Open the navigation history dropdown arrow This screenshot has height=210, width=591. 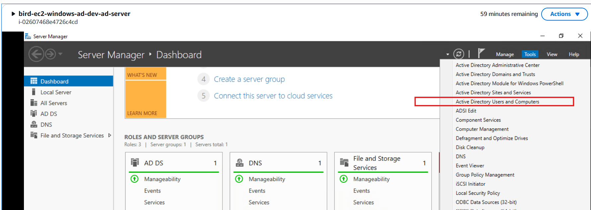(x=60, y=54)
